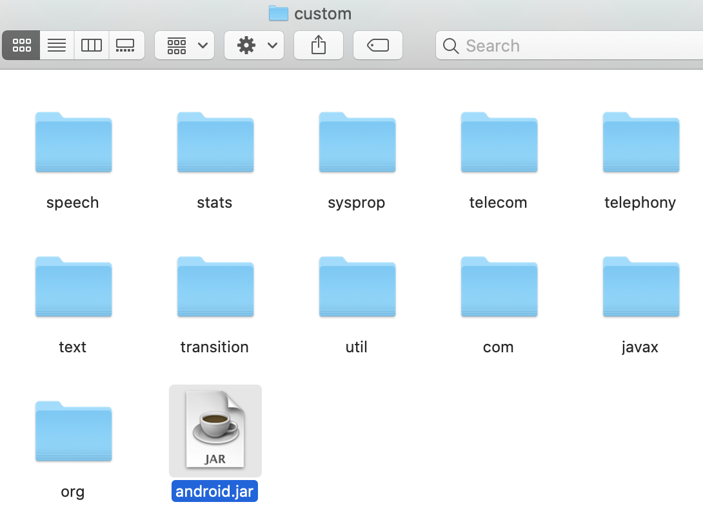The height and width of the screenshot is (511, 703).
Task: Click the Edit Tags button
Action: coord(378,45)
